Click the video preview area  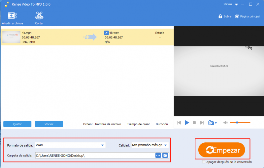pyautogui.click(x=219, y=71)
